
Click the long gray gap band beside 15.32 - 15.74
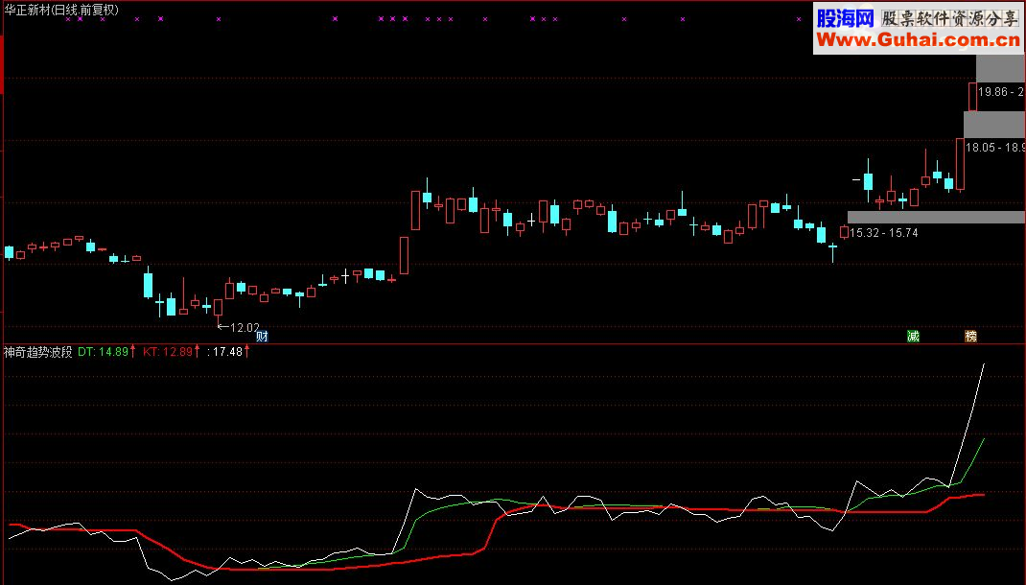point(937,218)
